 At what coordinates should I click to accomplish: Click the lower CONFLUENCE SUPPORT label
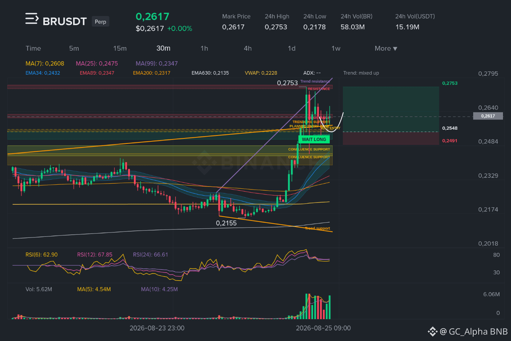pos(309,157)
